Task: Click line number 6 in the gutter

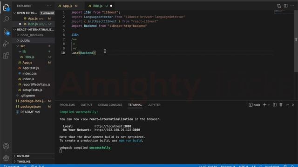Action: [x=64, y=35]
